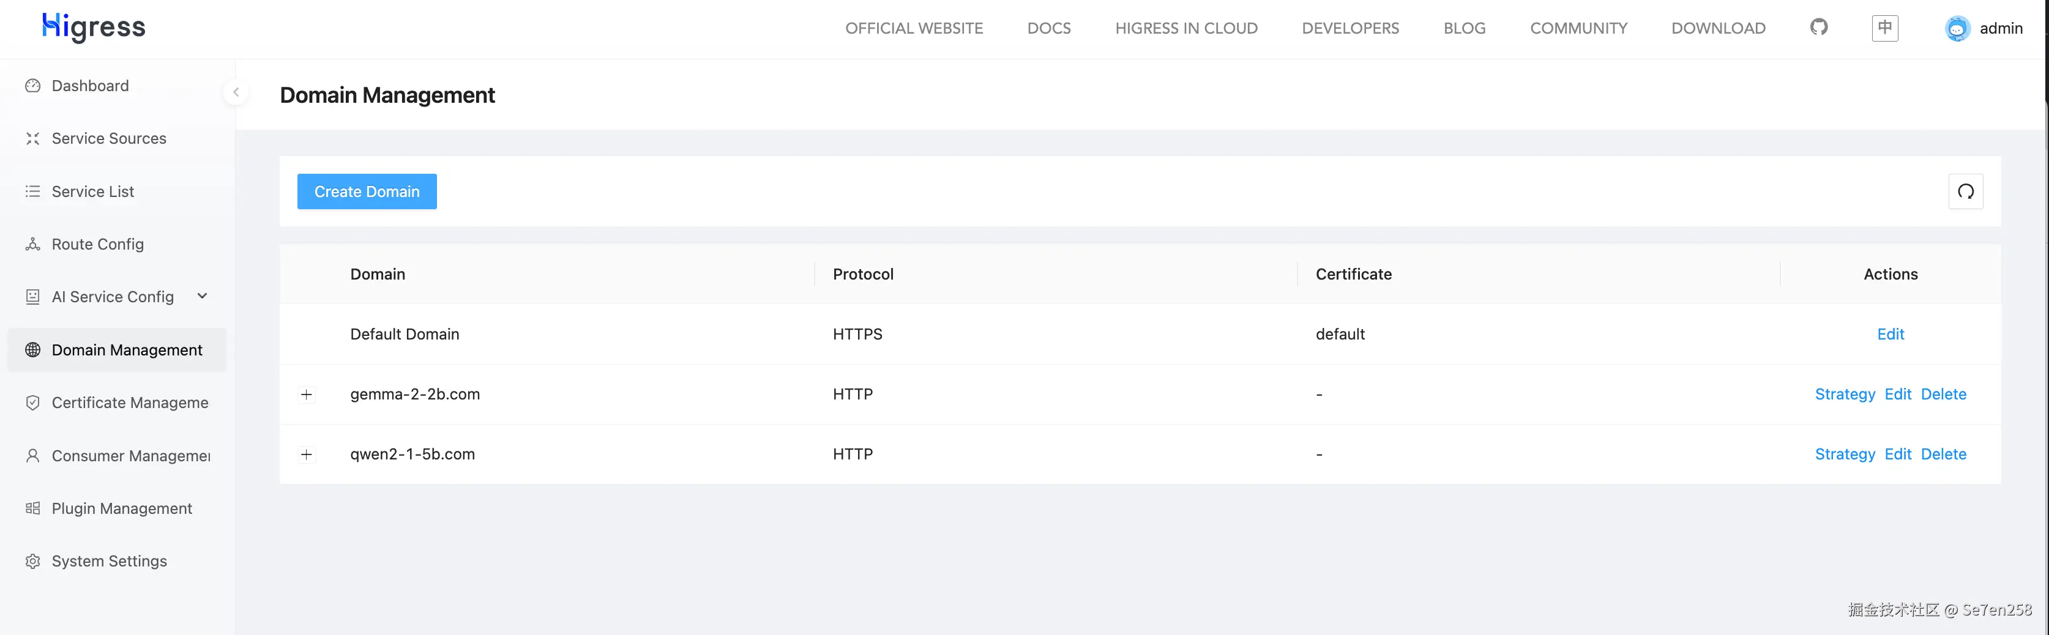Expand the AI Service Config submenu
This screenshot has height=635, width=2049.
(202, 297)
